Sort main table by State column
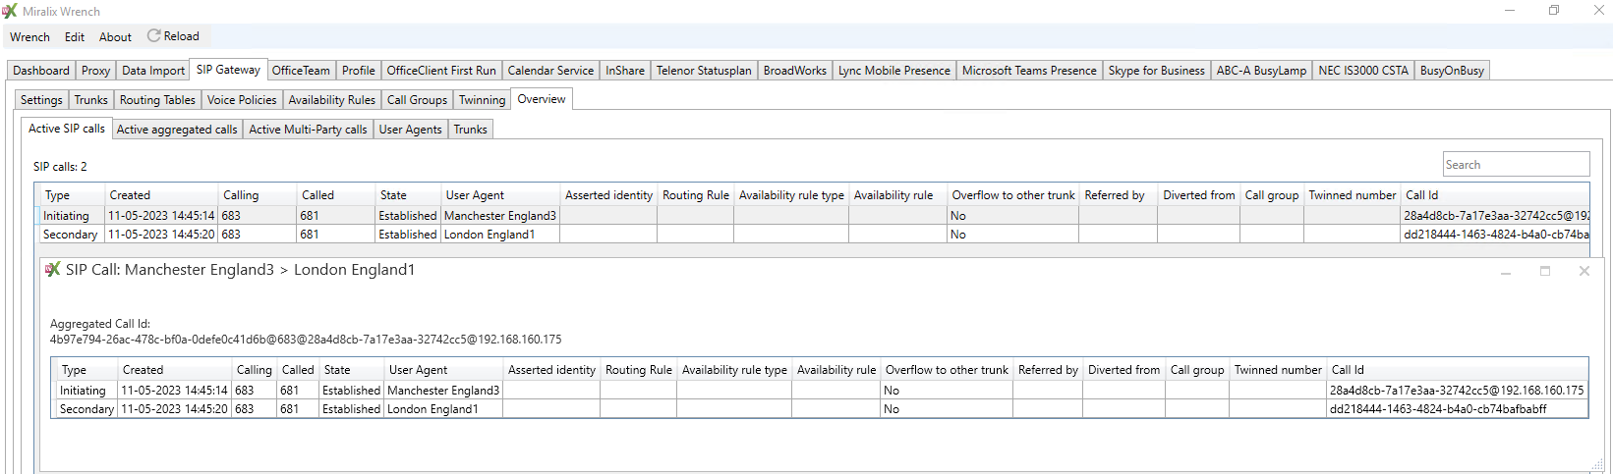This screenshot has height=474, width=1613. pos(407,195)
